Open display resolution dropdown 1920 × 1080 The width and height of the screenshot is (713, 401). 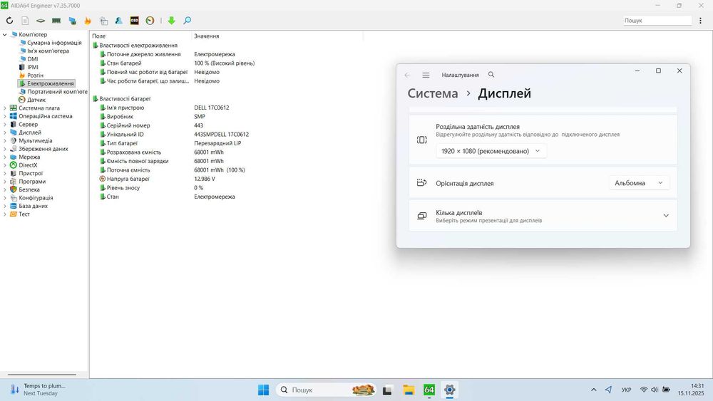pos(491,151)
